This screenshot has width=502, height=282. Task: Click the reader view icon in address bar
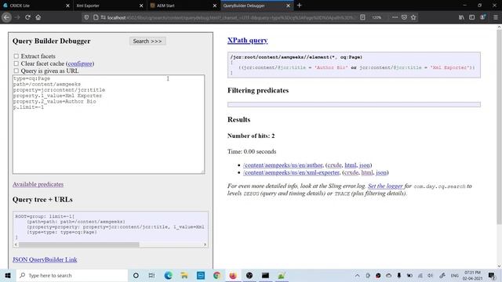(x=362, y=17)
